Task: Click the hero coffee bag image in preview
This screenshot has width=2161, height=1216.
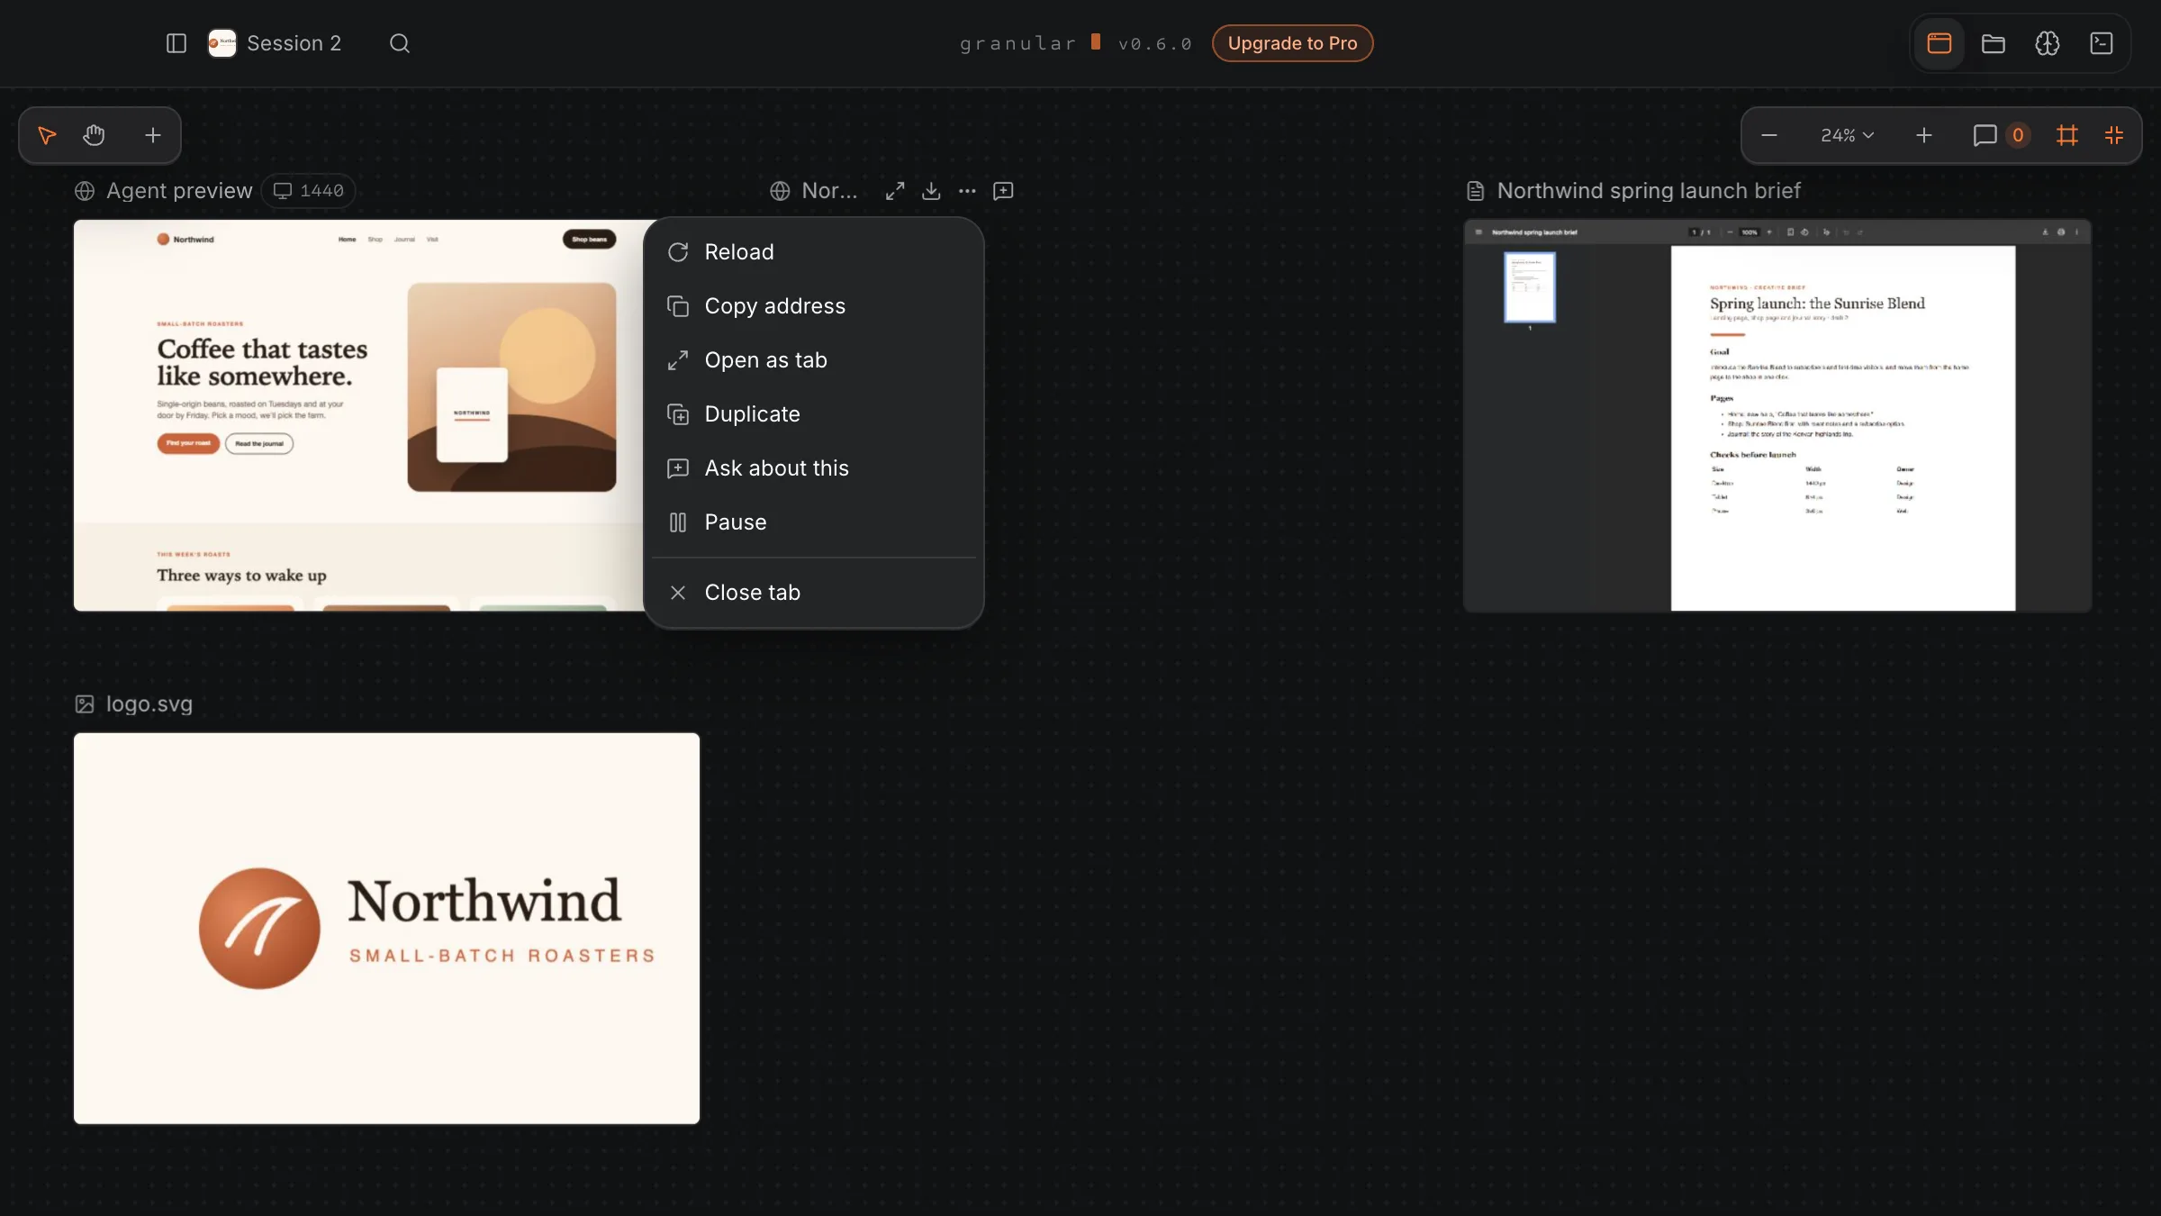Action: 511,387
